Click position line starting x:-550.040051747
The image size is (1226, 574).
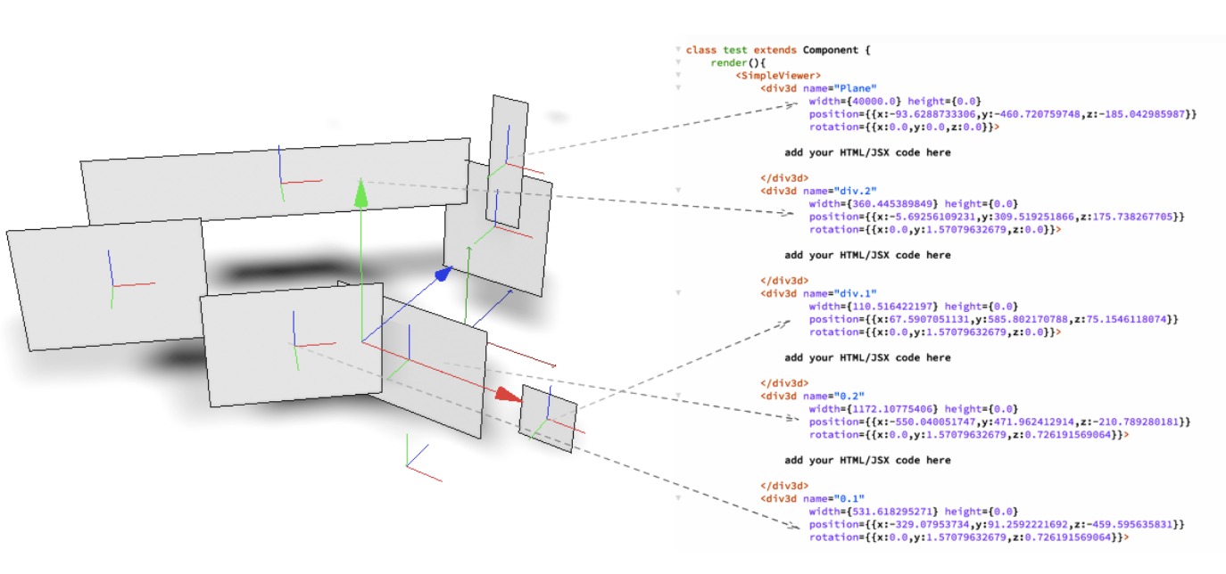[1000, 422]
